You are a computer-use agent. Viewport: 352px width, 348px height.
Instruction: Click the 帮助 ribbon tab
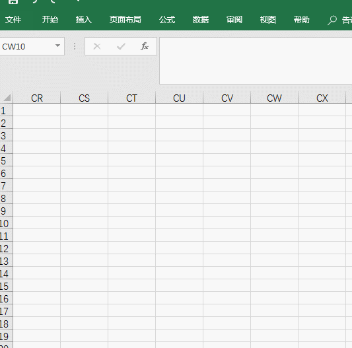[x=302, y=20]
